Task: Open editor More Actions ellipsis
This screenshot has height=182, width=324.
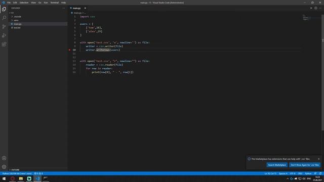Action: tap(320, 8)
